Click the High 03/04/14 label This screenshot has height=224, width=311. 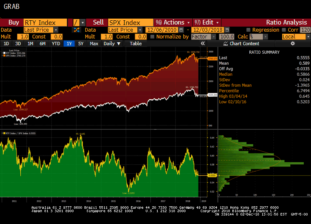[x=233, y=96]
